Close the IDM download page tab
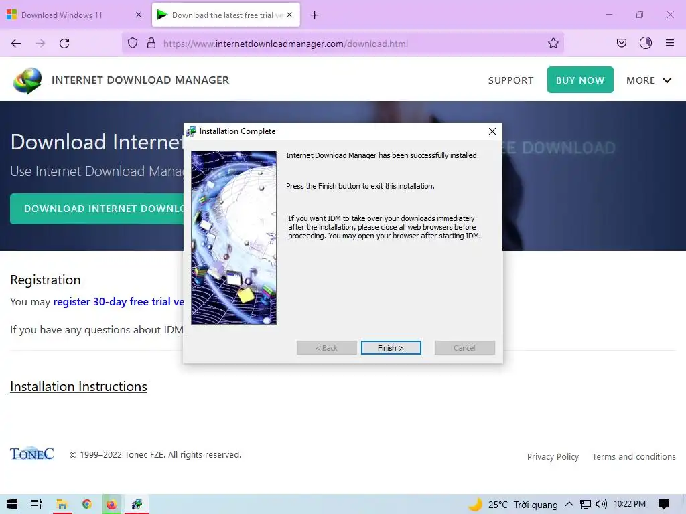Image resolution: width=686 pixels, height=514 pixels. 289,15
